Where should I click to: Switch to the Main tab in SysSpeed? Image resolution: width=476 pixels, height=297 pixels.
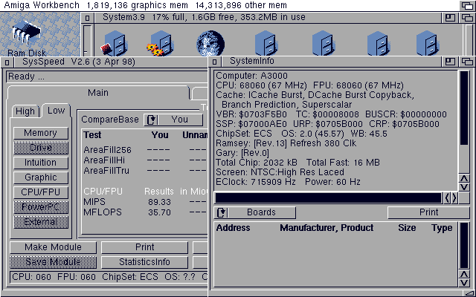97,93
